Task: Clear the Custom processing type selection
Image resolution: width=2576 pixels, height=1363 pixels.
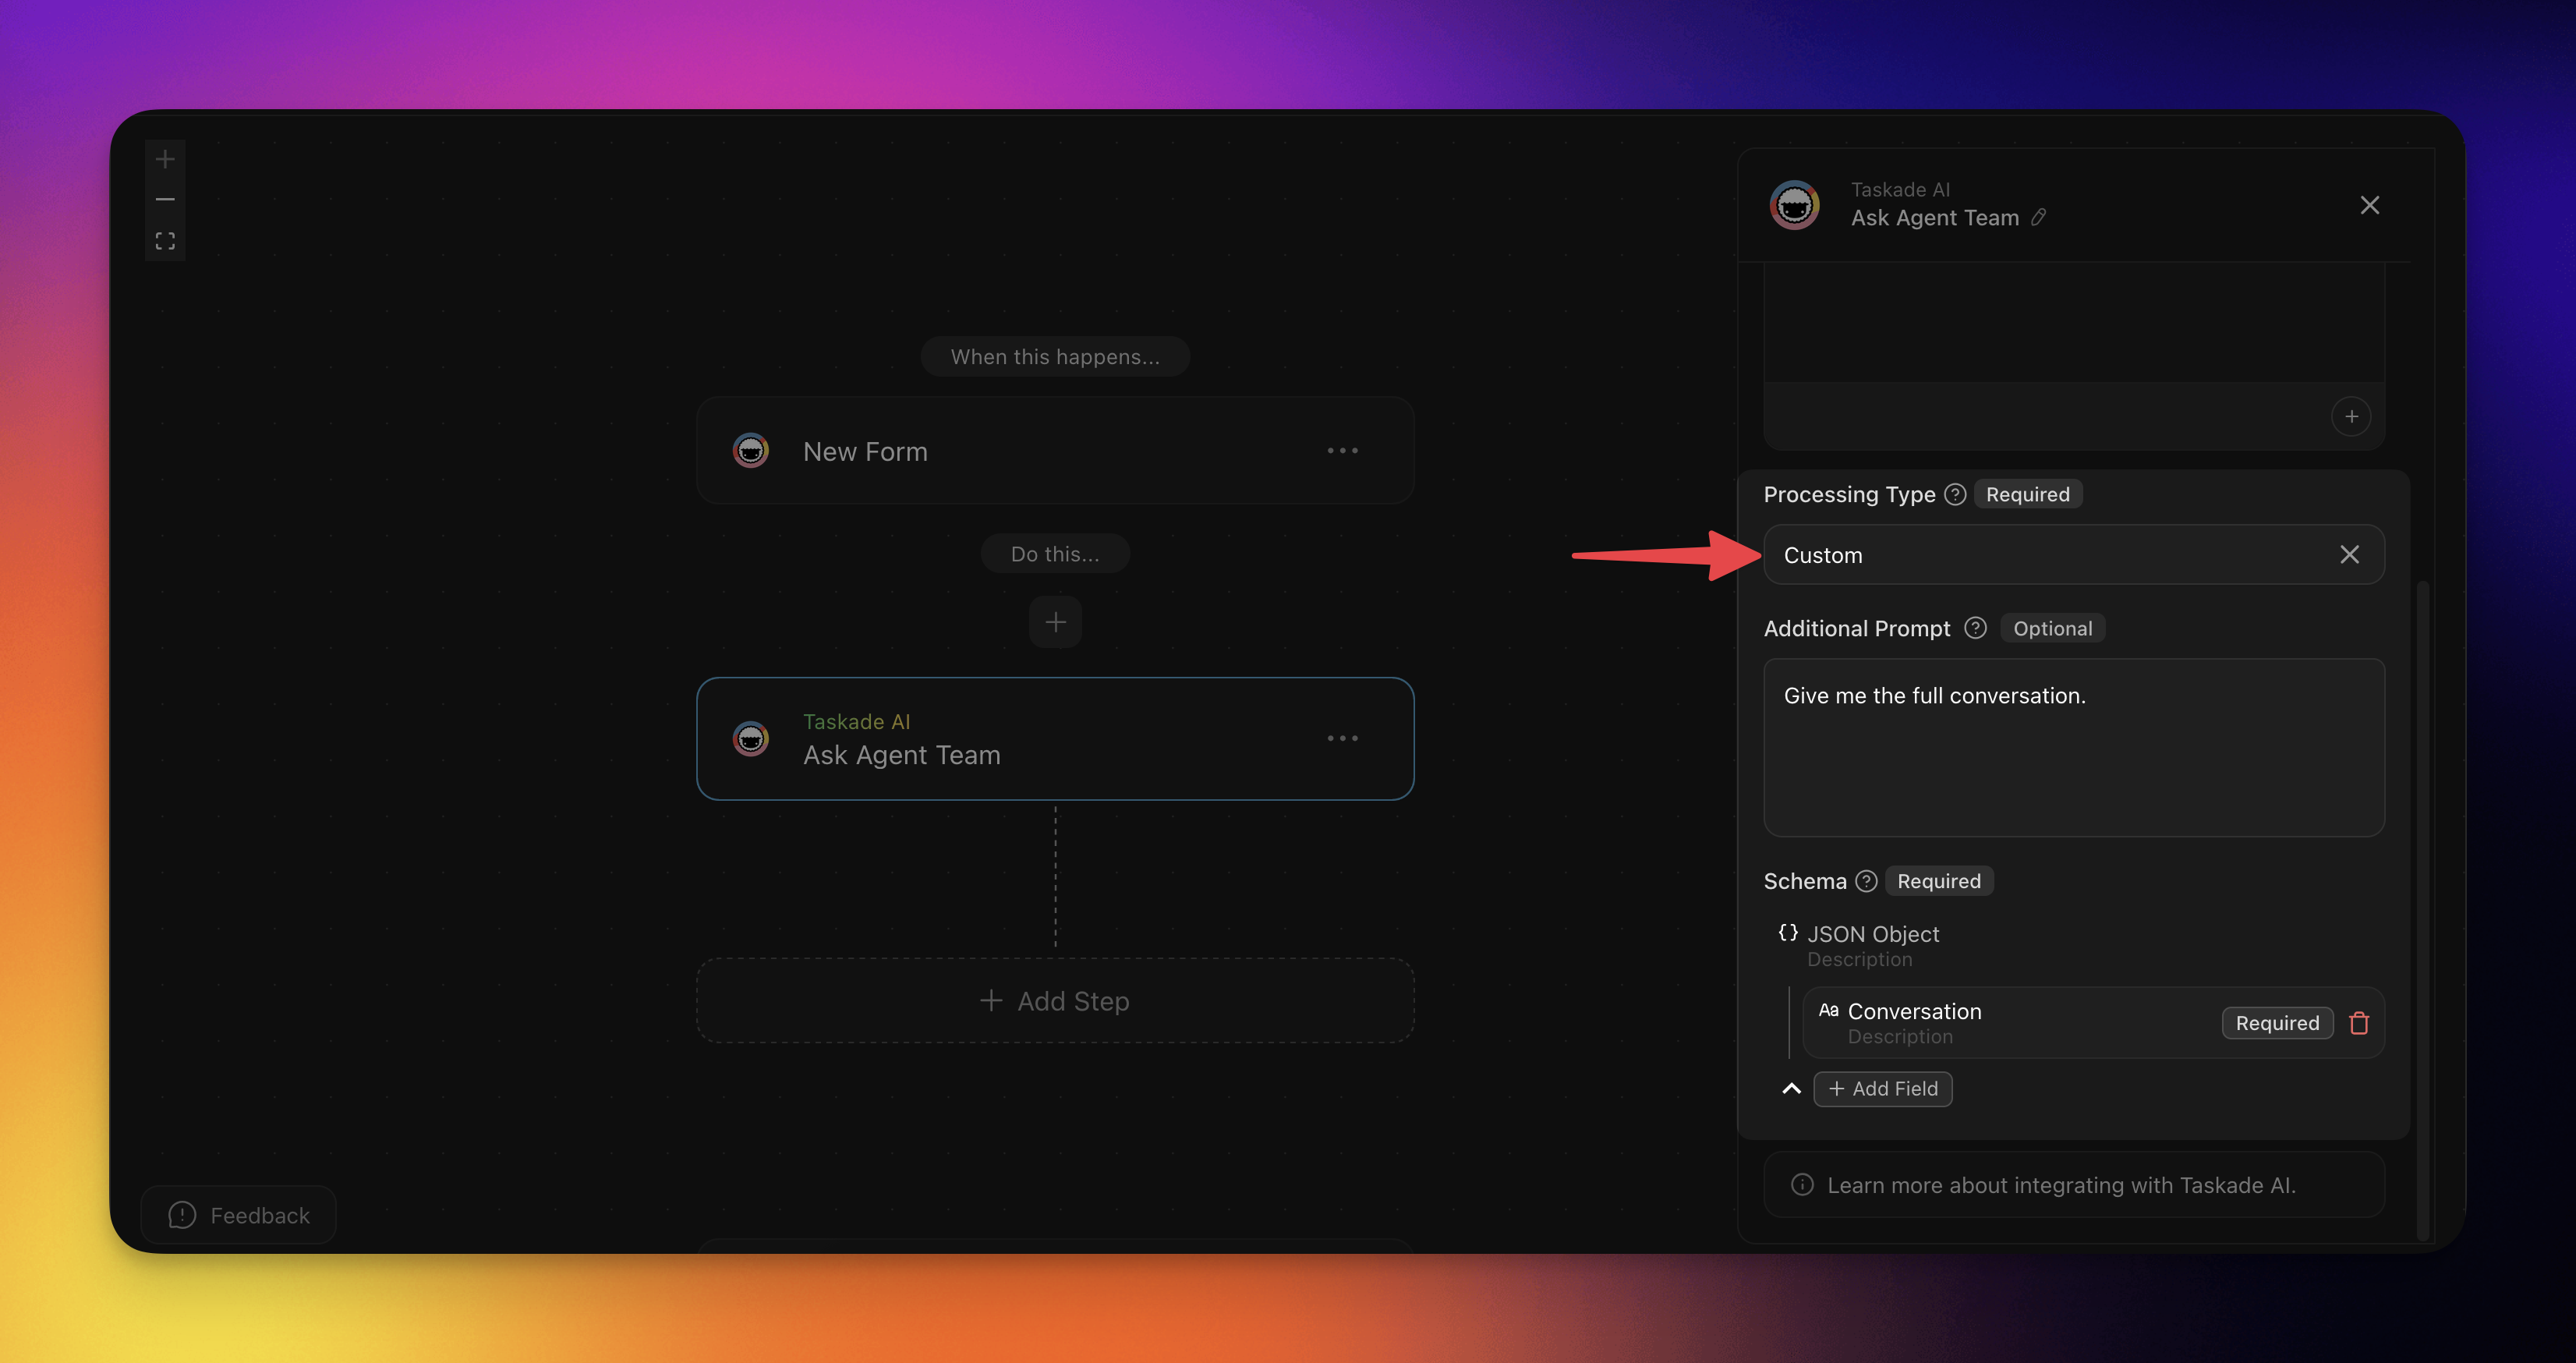Action: (2349, 555)
